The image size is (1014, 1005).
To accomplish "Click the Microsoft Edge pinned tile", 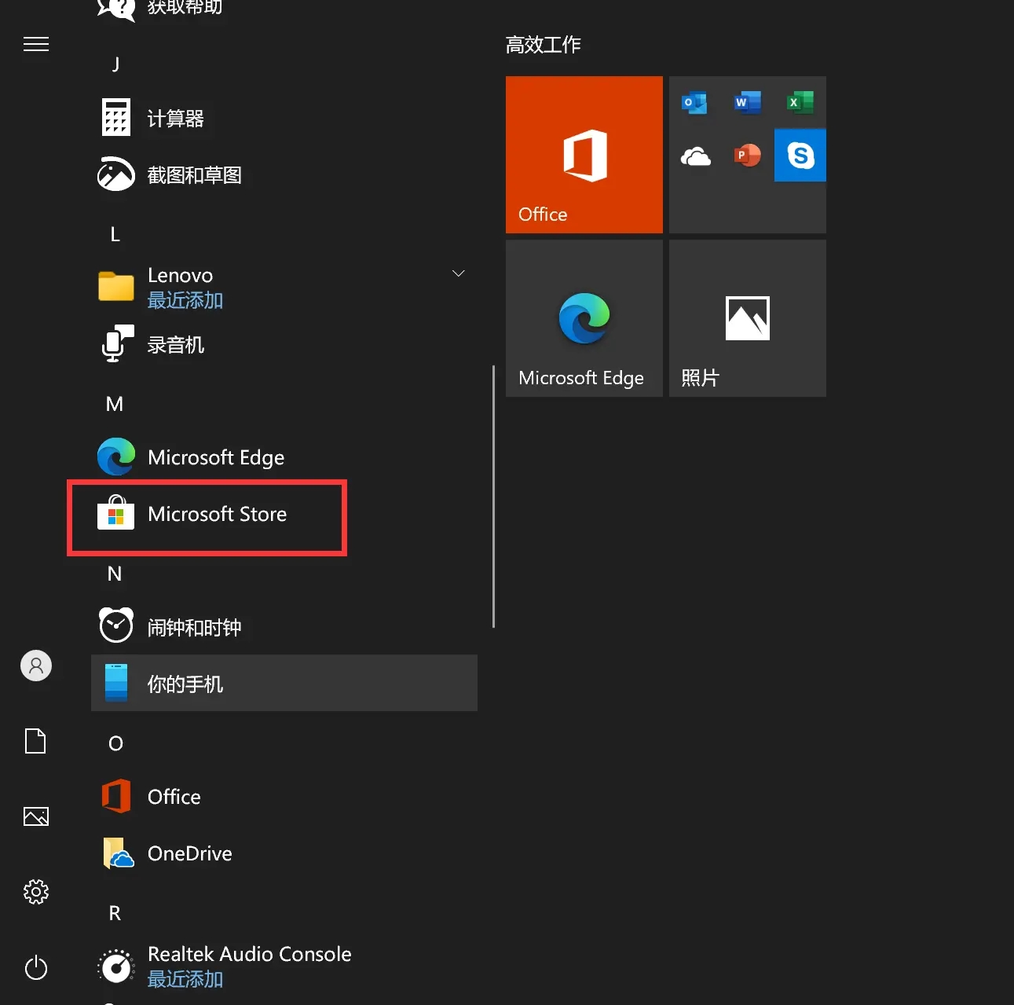I will coord(584,318).
